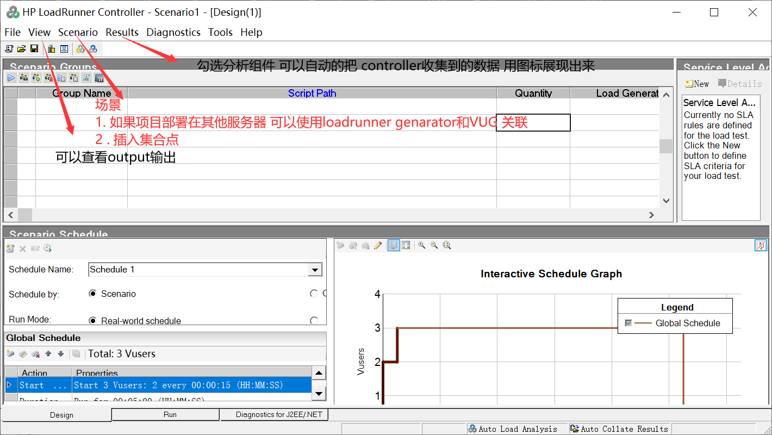Click the Auto Load Analysis status icon
The height and width of the screenshot is (435, 772).
point(473,429)
